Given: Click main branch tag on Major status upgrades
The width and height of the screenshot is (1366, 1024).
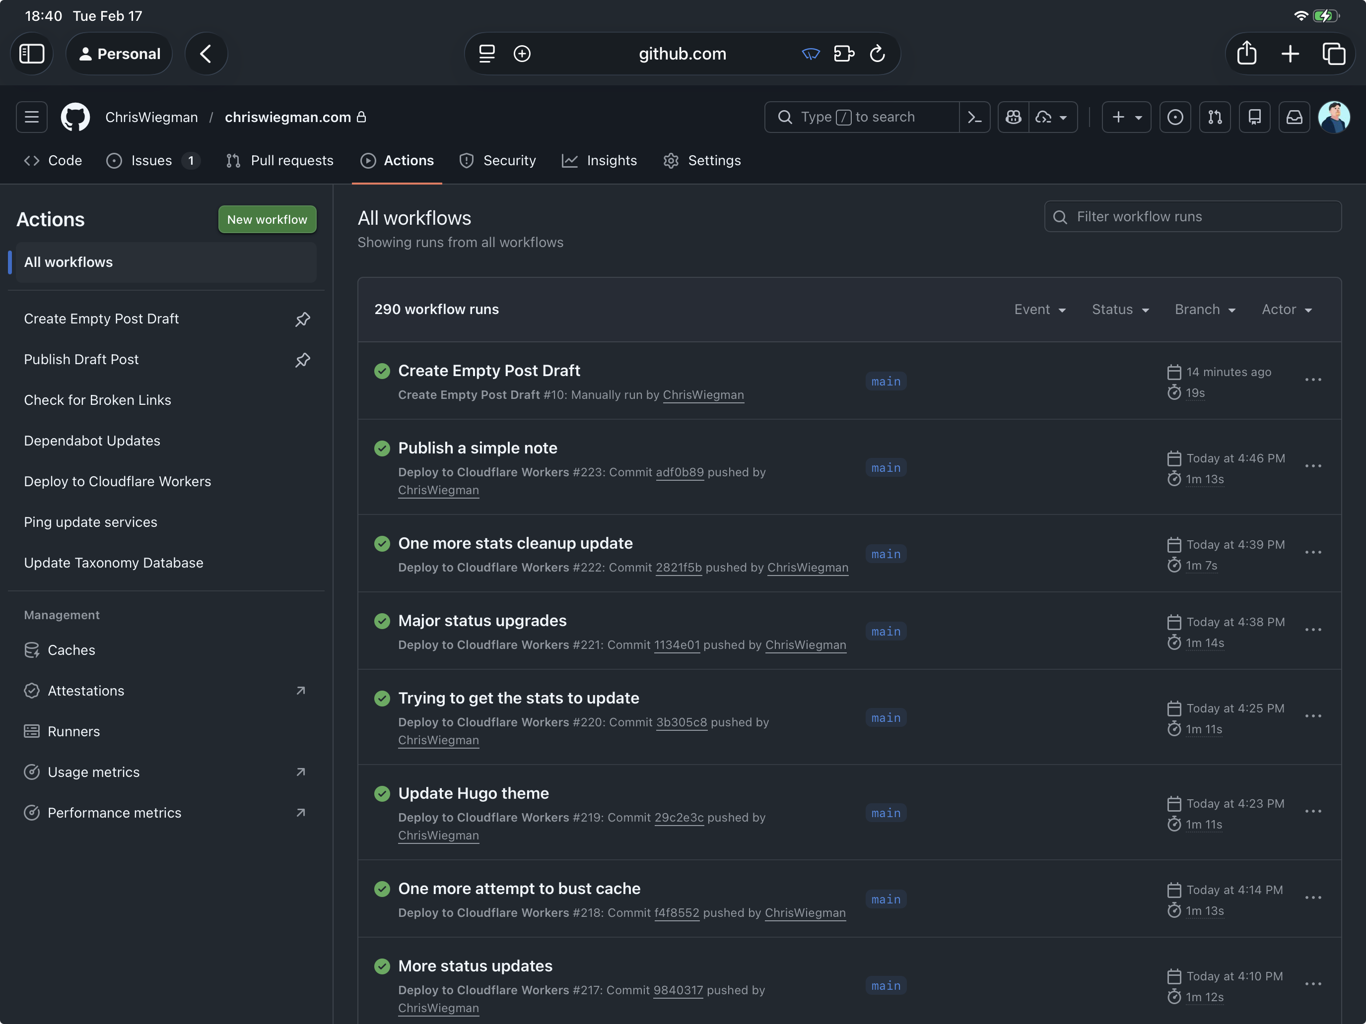Looking at the screenshot, I should [x=886, y=632].
